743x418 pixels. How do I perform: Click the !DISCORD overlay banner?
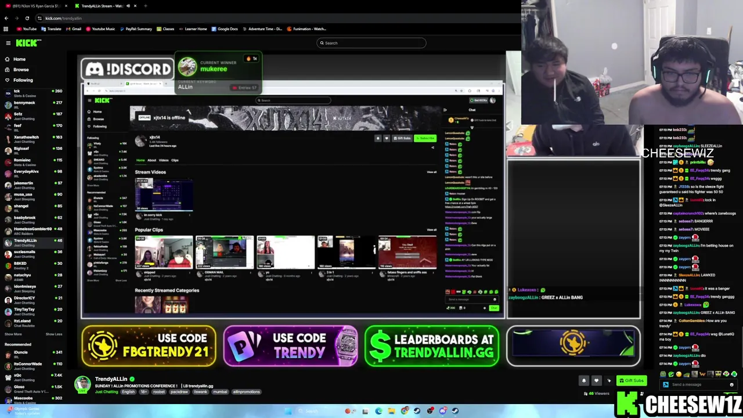[128, 69]
